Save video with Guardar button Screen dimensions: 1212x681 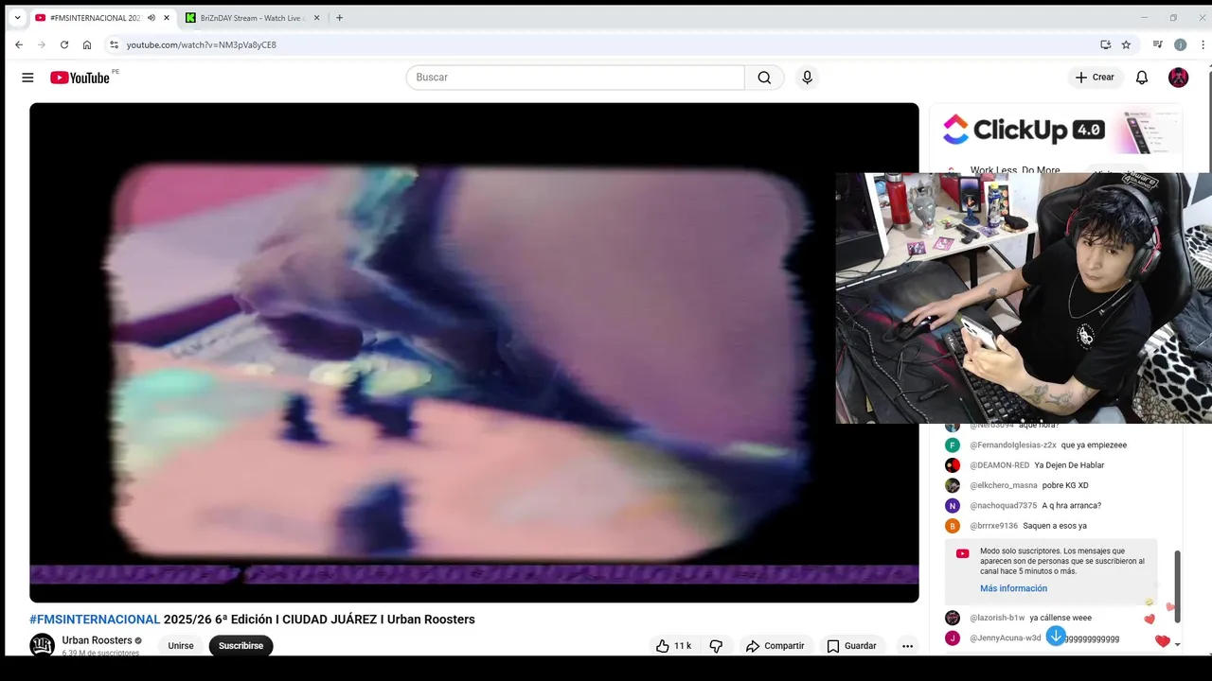point(851,646)
